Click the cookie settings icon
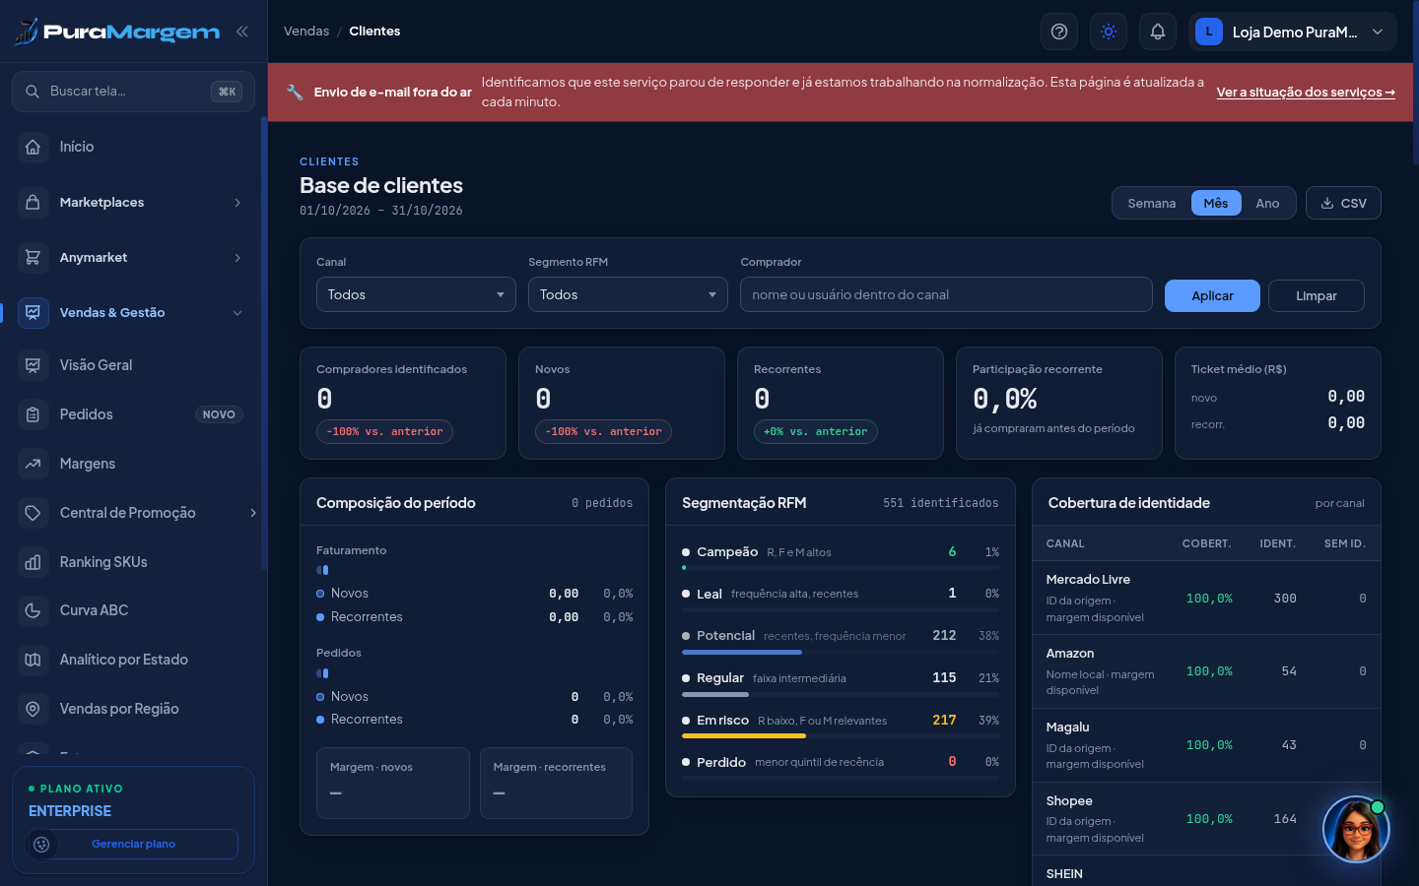The image size is (1419, 886). 41,844
